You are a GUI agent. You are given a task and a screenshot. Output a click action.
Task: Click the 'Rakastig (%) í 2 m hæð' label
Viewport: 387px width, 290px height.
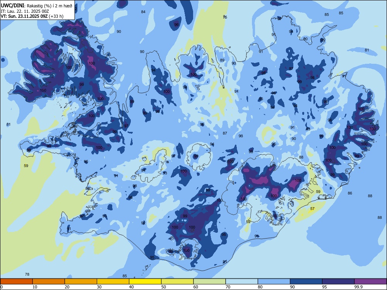(x=50, y=6)
